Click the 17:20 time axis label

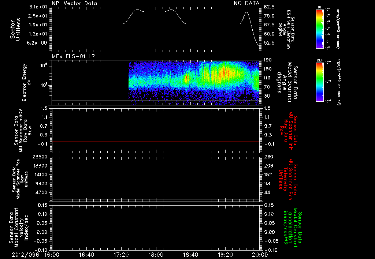point(121,255)
